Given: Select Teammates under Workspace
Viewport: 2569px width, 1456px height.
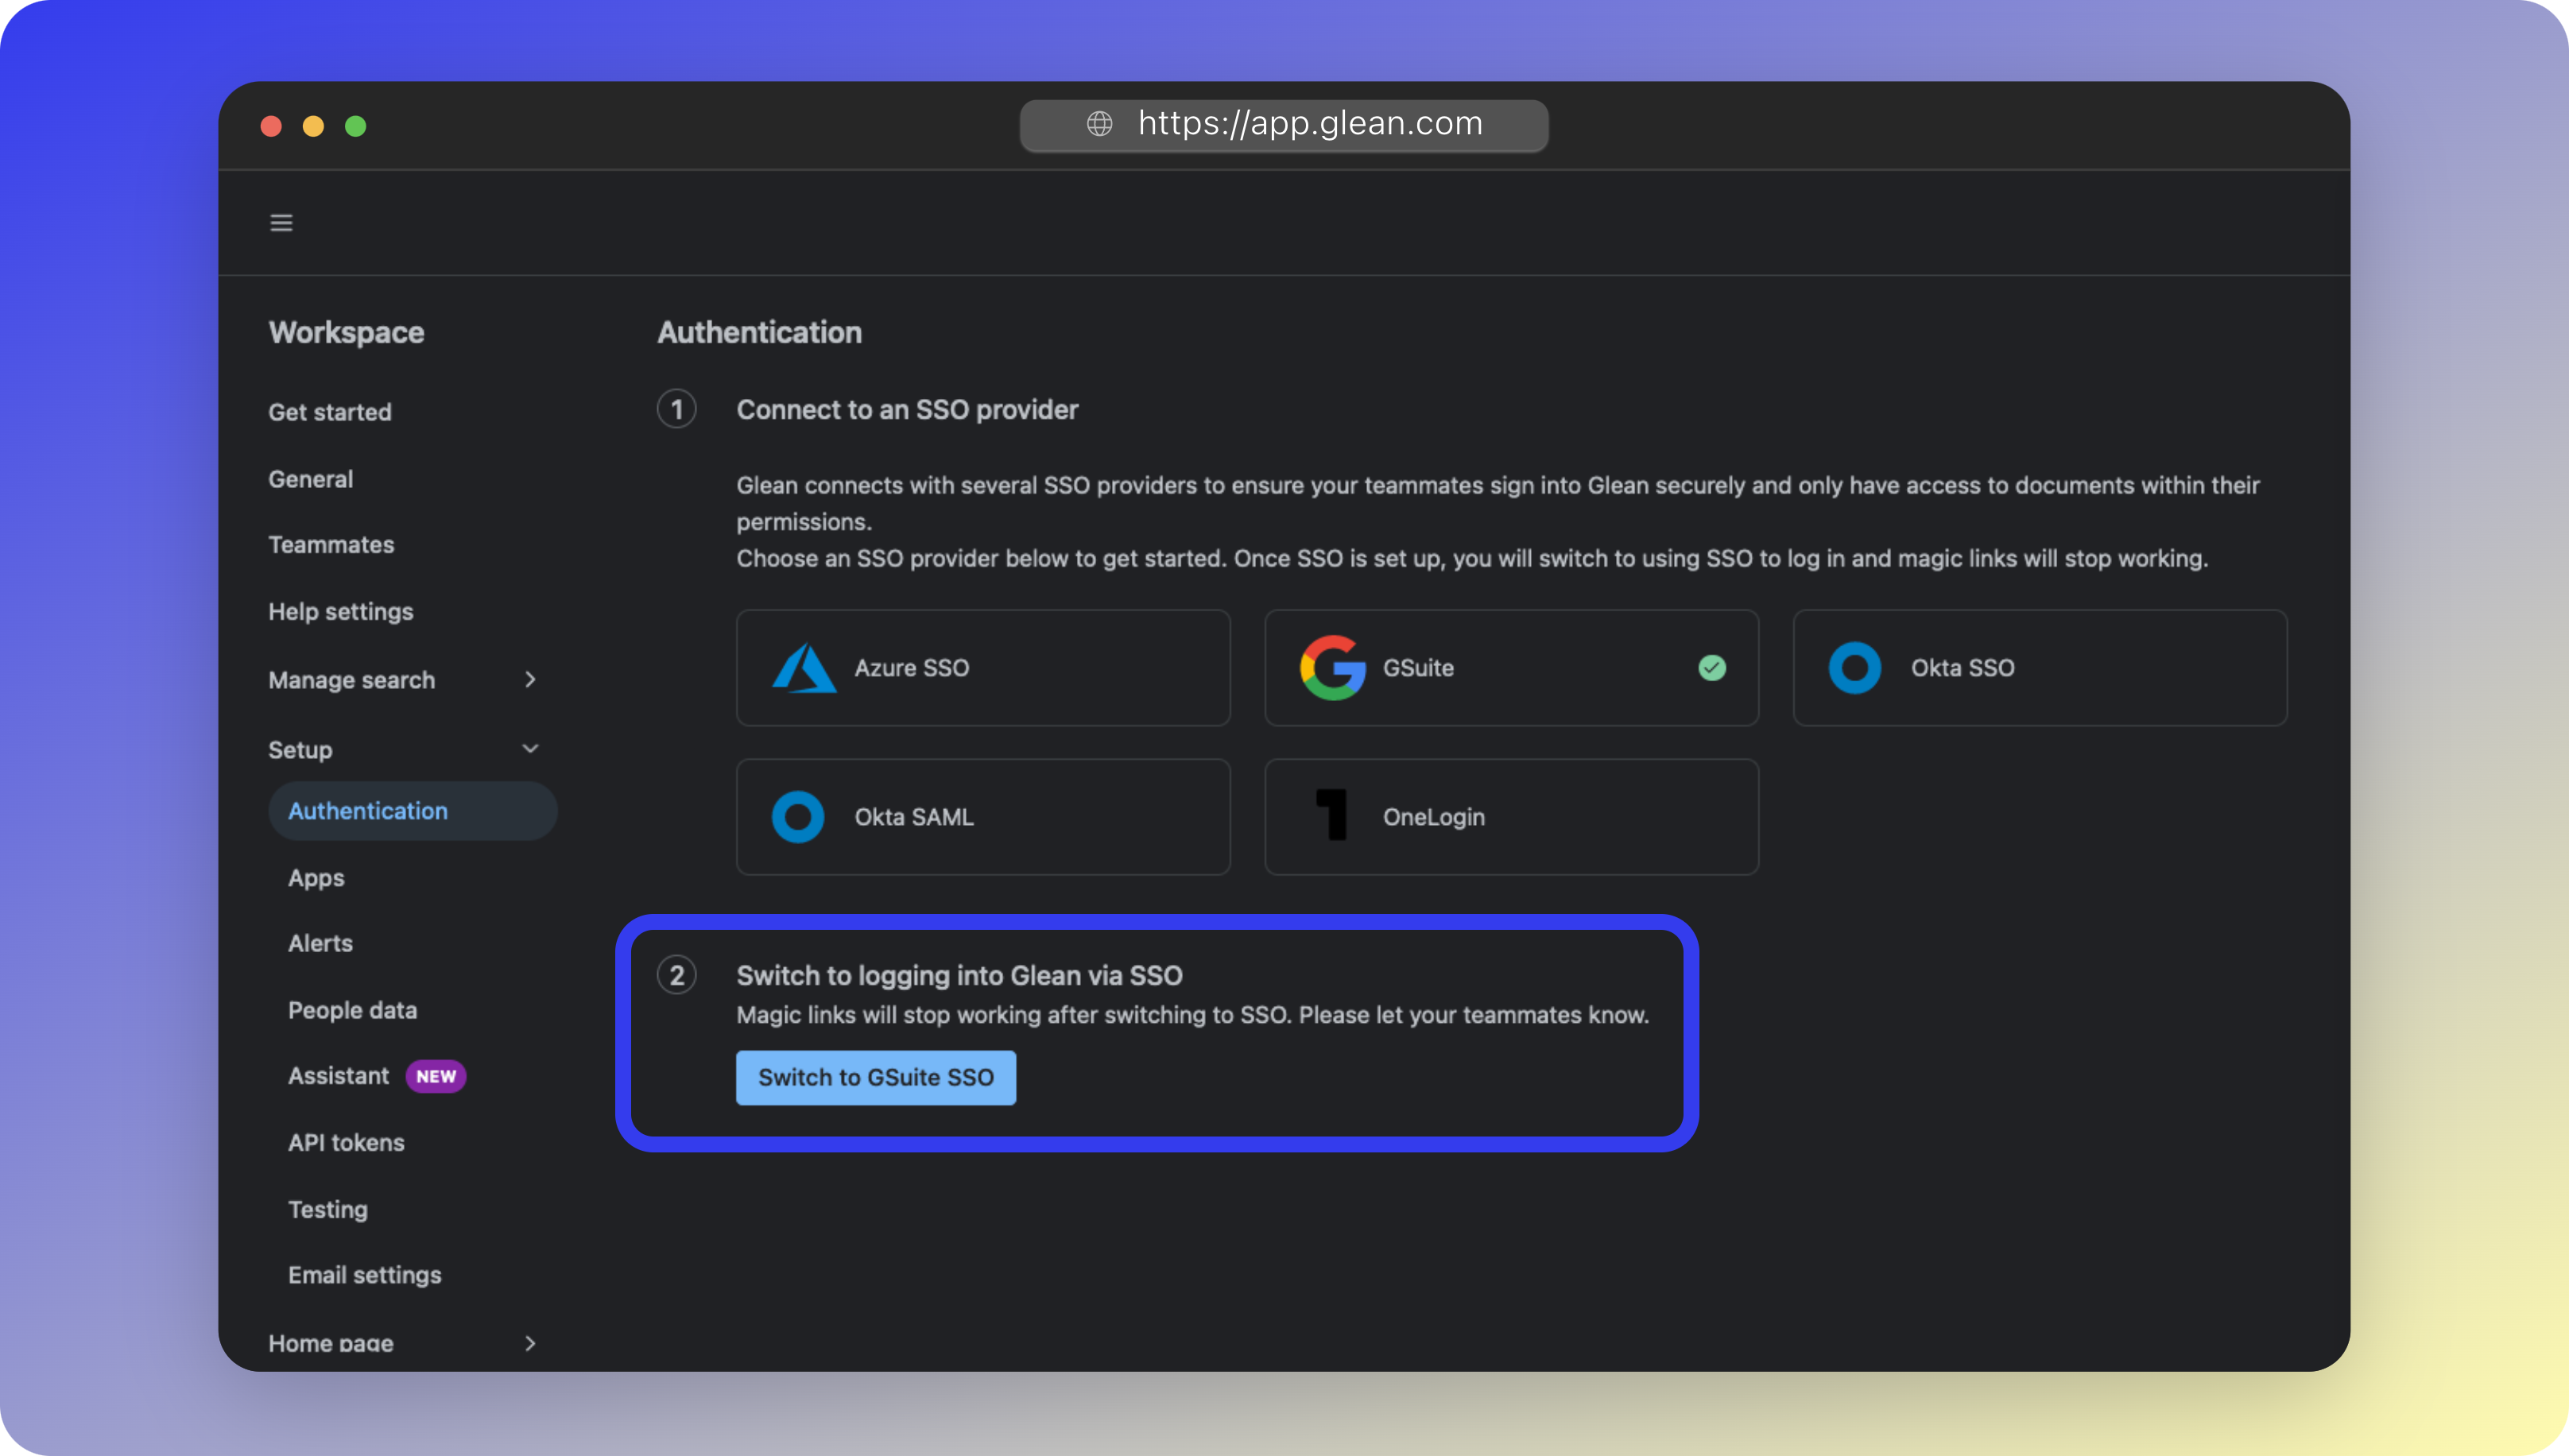Looking at the screenshot, I should (x=331, y=544).
